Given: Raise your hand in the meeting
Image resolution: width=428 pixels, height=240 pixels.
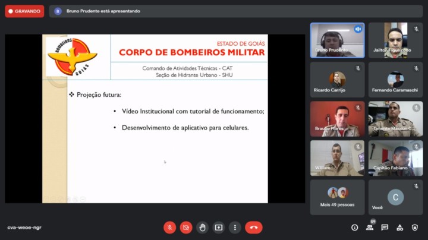Looking at the screenshot, I should point(203,228).
